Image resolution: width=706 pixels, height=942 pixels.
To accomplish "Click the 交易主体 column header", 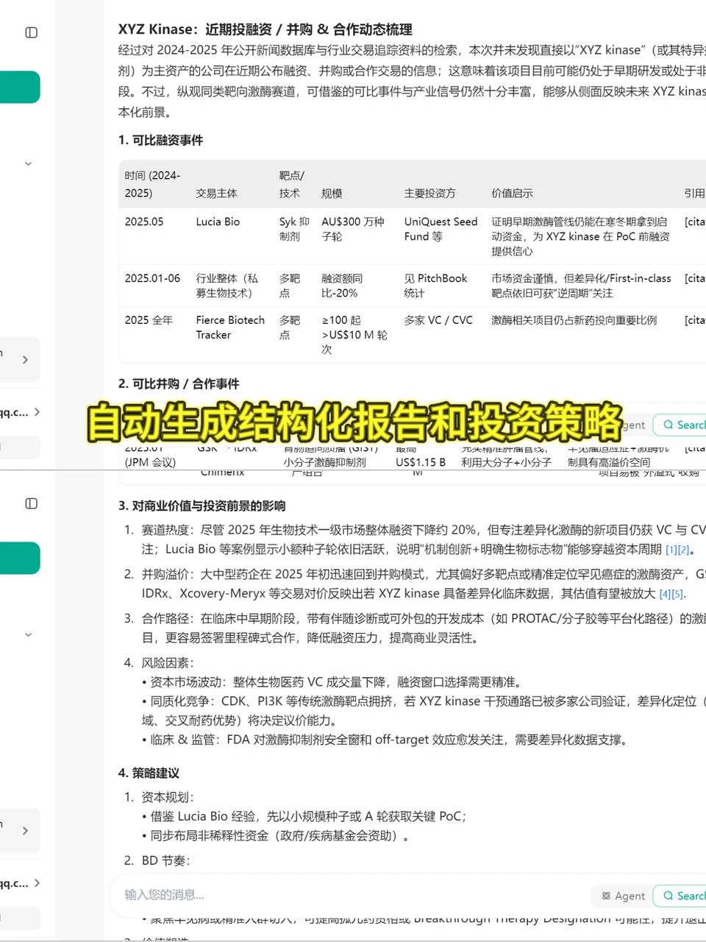I will pos(216,193).
